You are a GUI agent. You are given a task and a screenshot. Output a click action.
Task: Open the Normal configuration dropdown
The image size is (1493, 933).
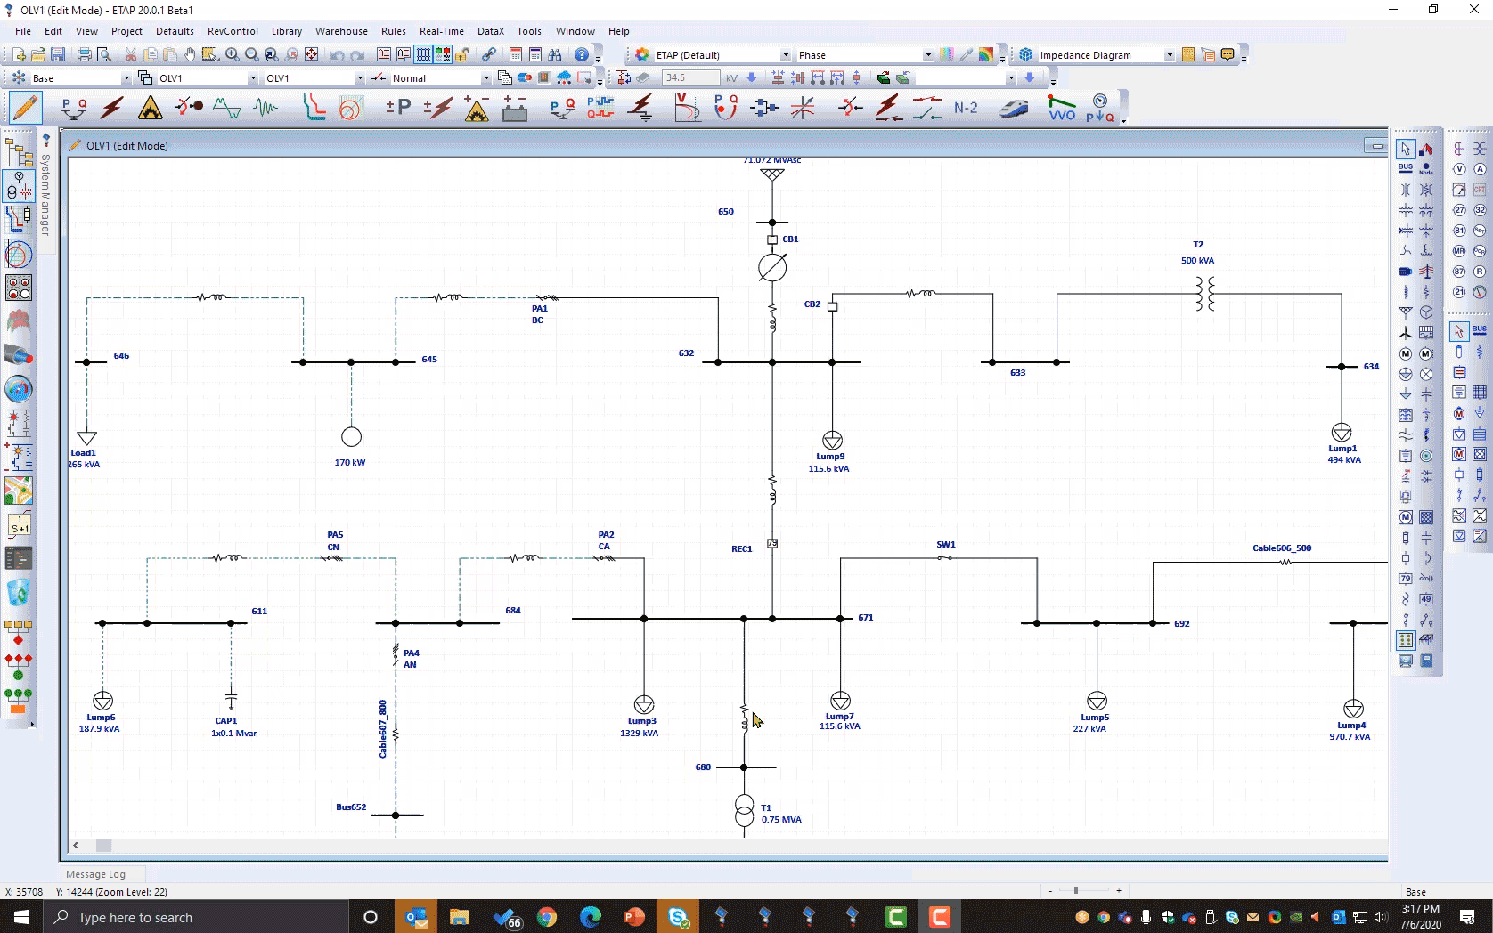[x=485, y=78]
